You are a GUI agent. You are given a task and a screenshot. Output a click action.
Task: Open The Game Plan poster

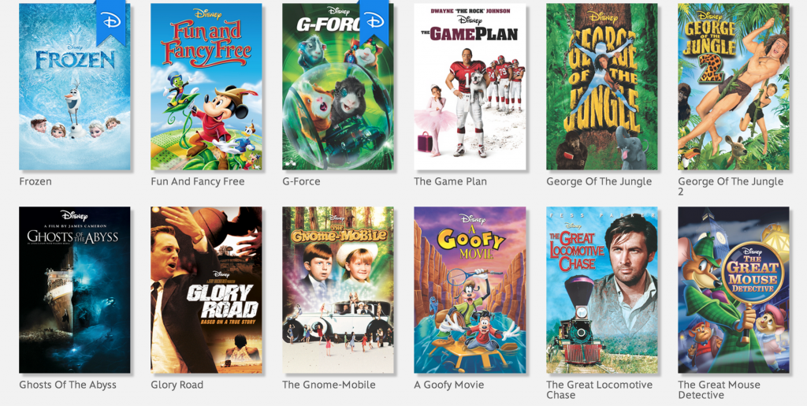470,87
